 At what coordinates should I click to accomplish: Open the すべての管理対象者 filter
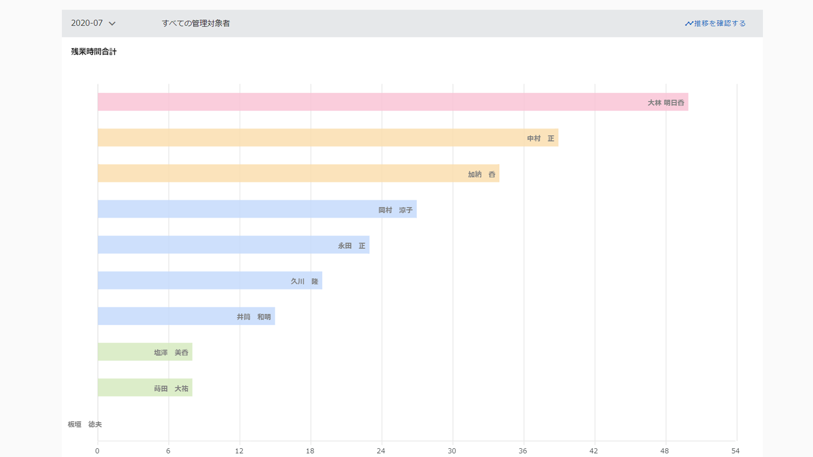(196, 23)
